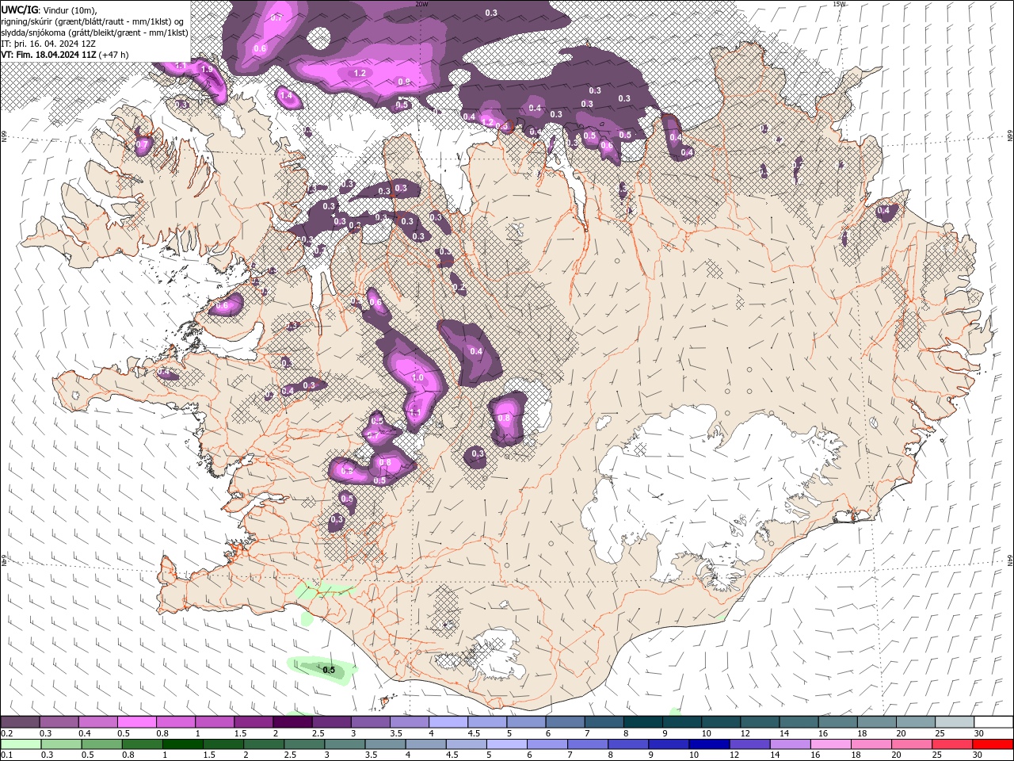
Task: Click the rain swatch between 18 and 20
Action: [871, 744]
